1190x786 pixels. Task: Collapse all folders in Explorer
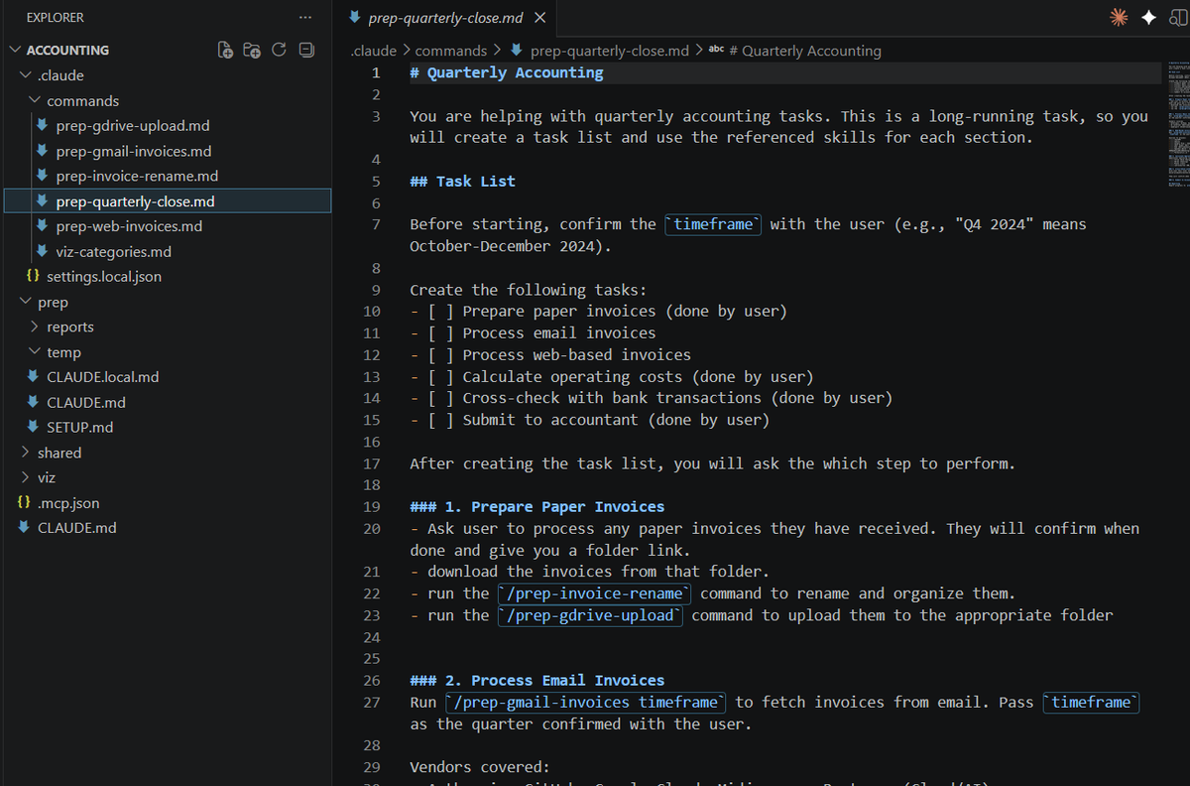(306, 50)
